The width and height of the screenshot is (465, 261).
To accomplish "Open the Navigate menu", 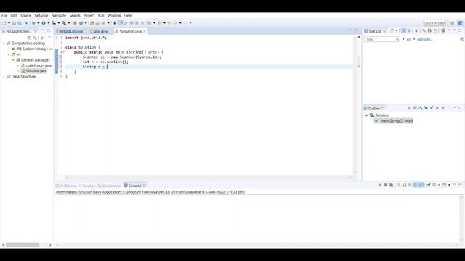I will (59, 16).
